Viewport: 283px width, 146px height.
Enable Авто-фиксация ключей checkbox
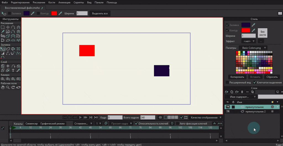[x=177, y=123]
